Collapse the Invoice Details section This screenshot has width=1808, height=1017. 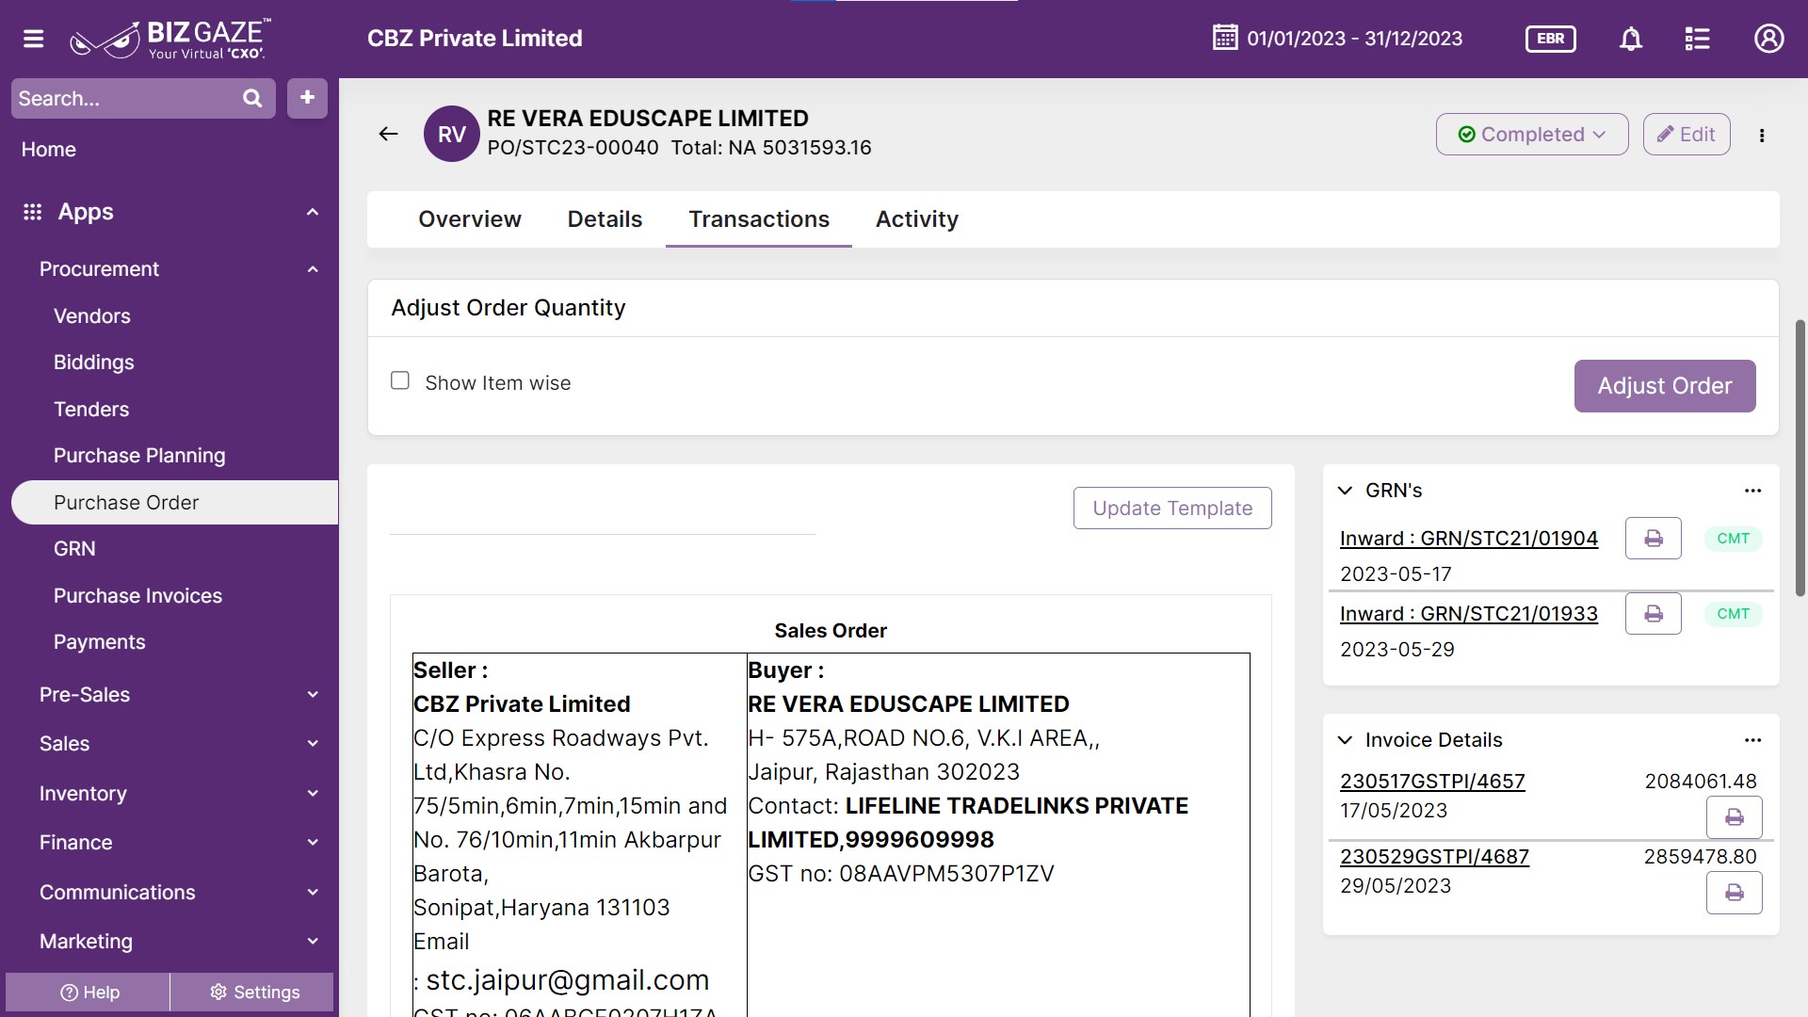[x=1346, y=740]
